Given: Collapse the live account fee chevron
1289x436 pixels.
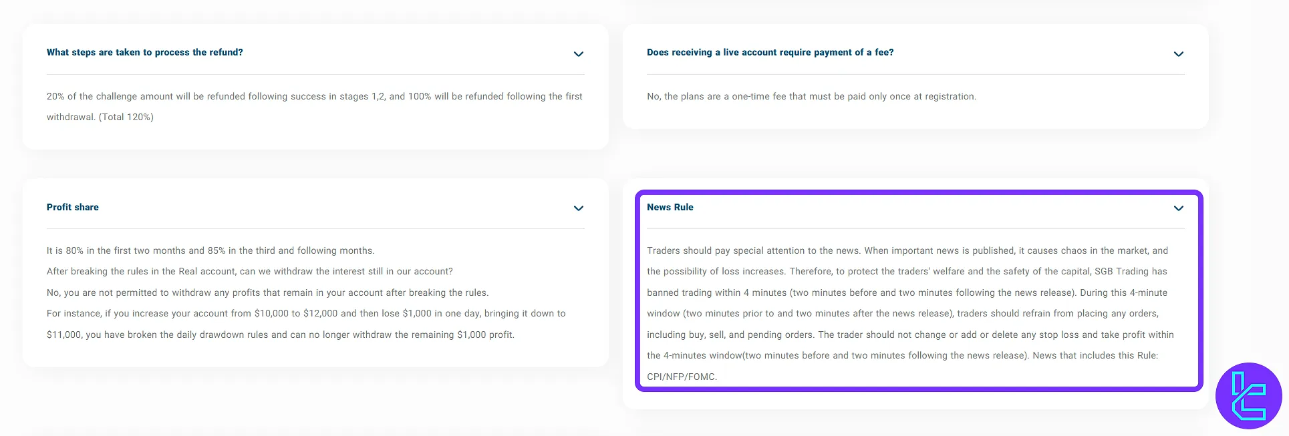Looking at the screenshot, I should 1179,53.
